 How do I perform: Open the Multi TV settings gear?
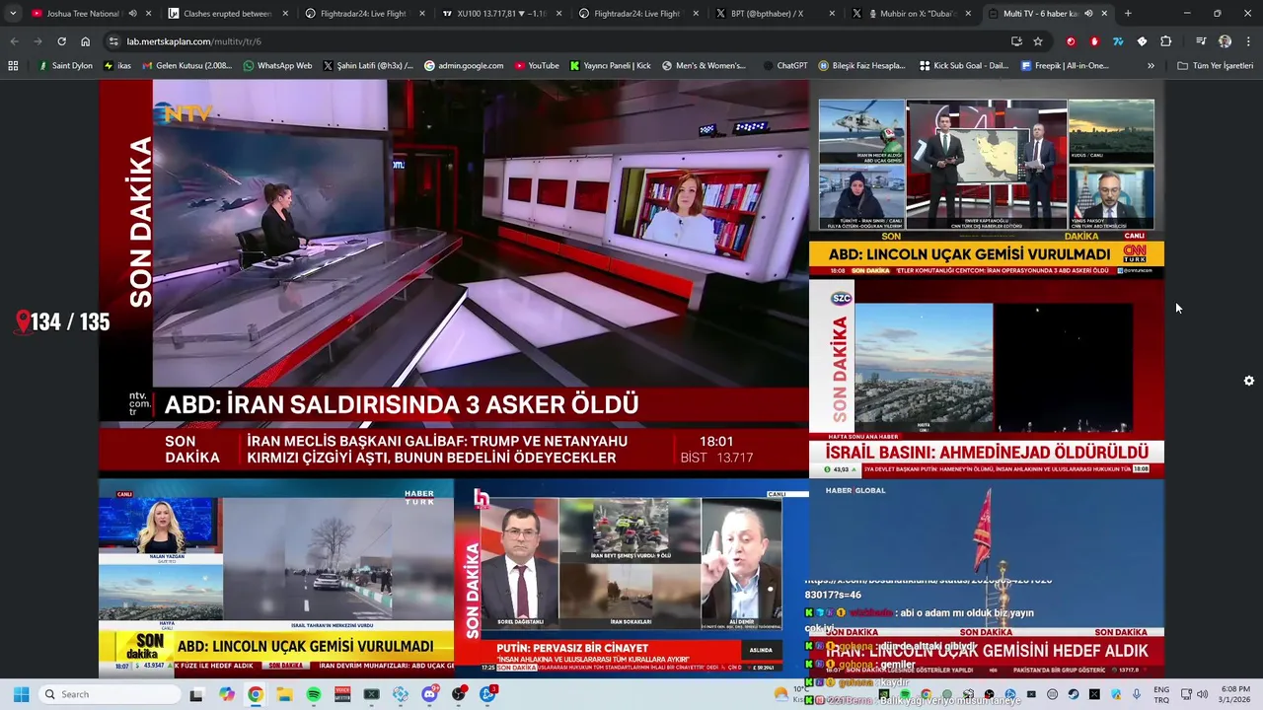pyautogui.click(x=1248, y=381)
